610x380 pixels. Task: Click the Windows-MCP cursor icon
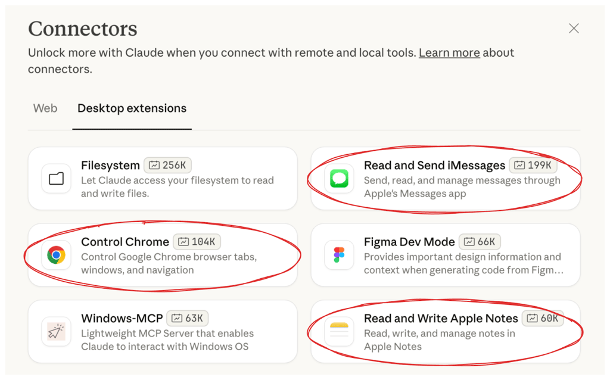coord(57,332)
